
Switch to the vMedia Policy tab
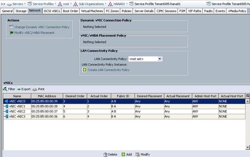coord(237,11)
